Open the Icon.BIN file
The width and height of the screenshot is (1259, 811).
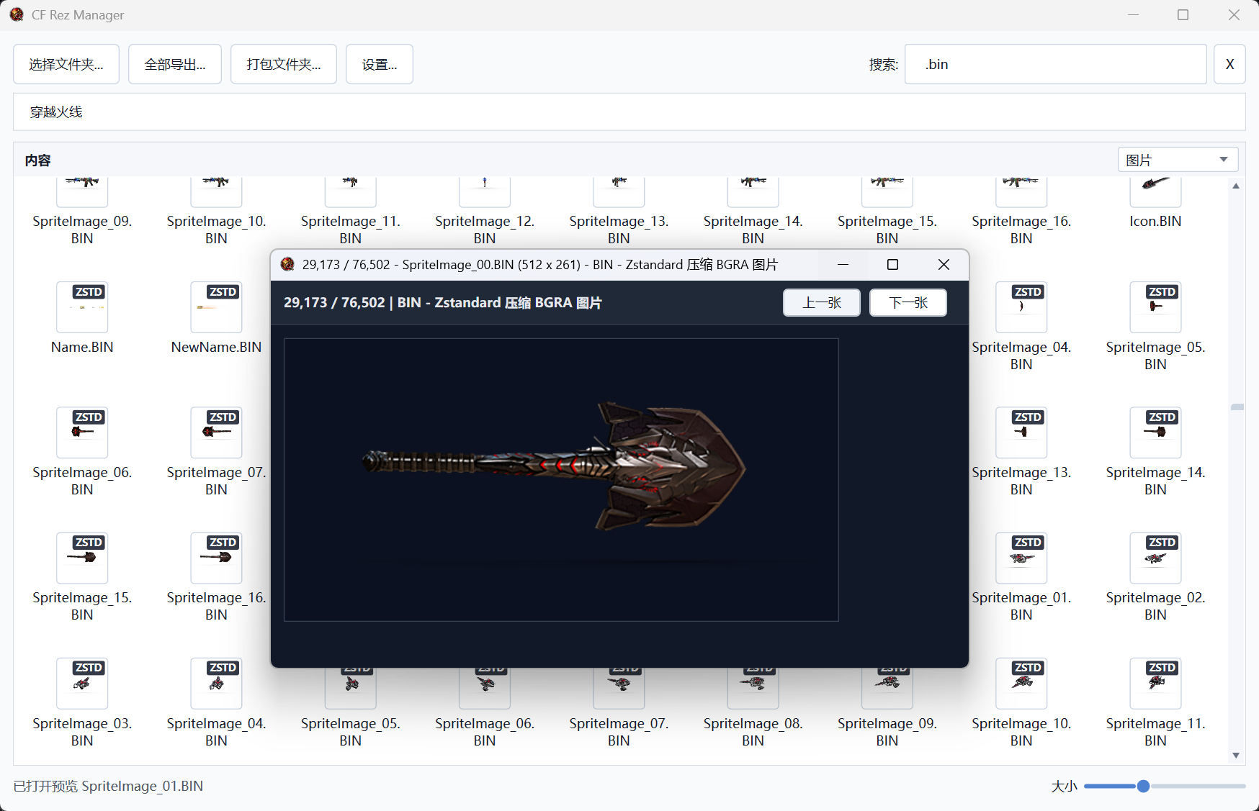click(1155, 191)
